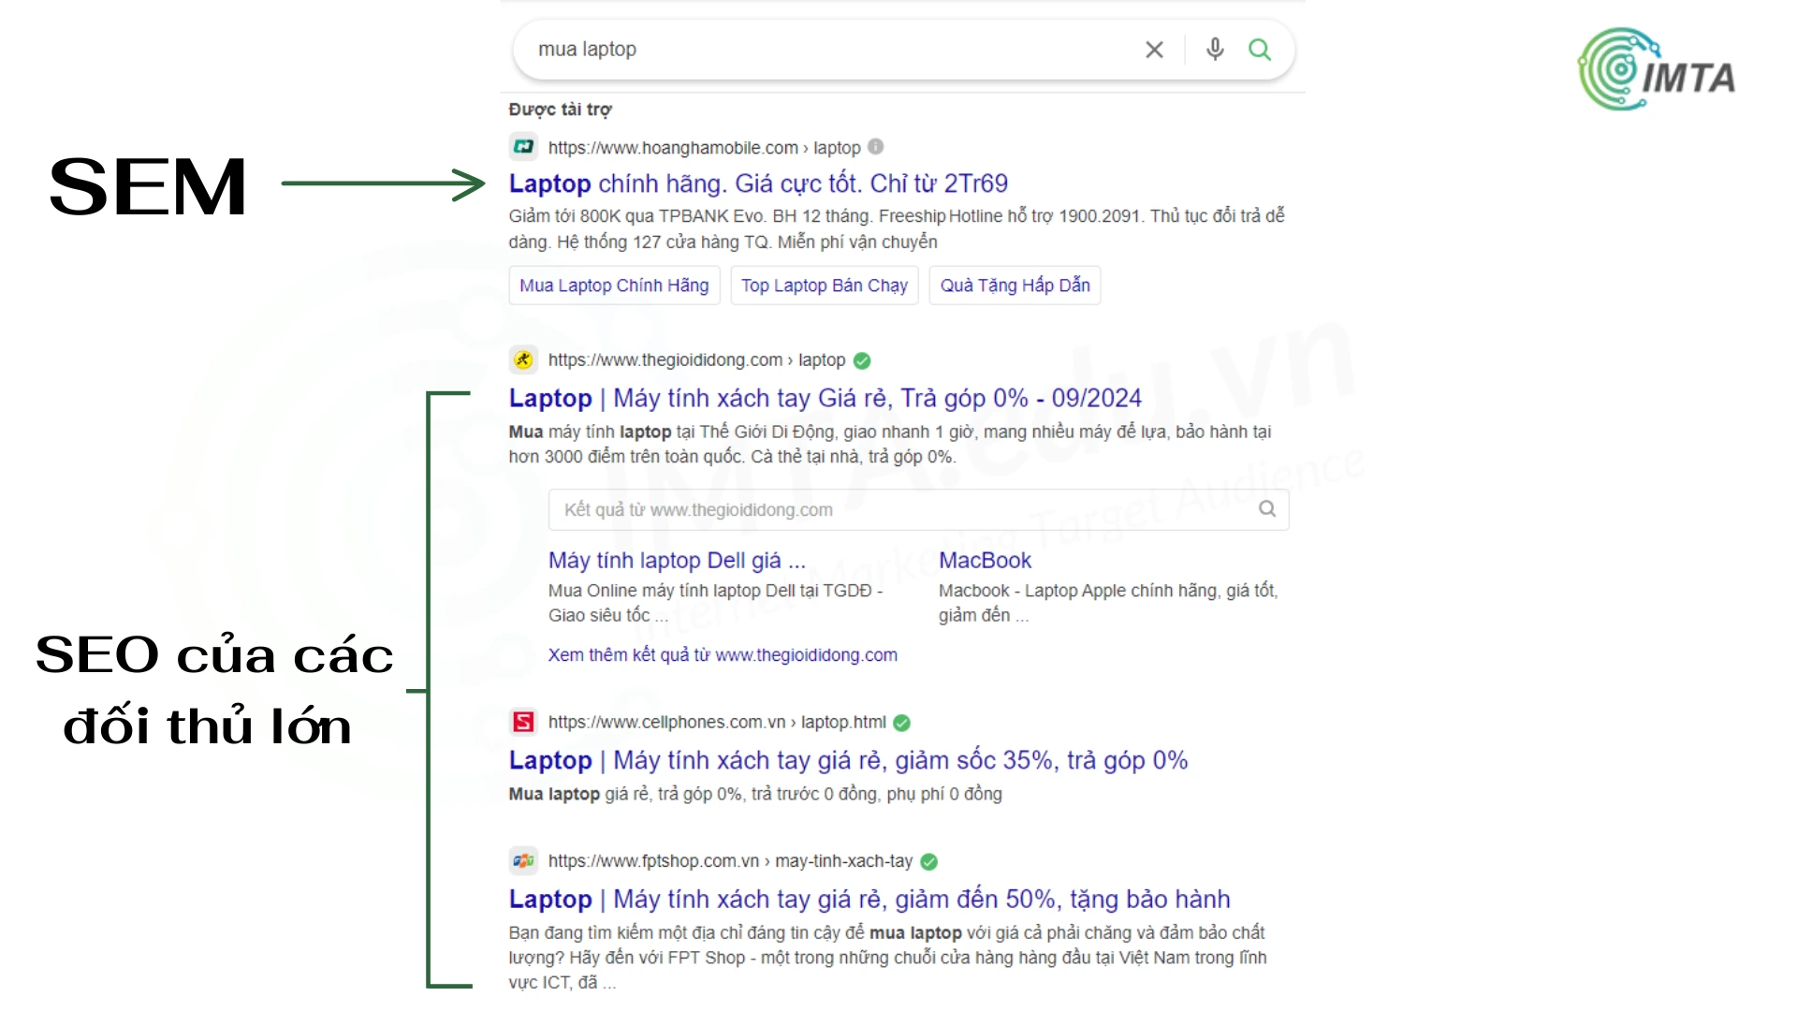The height and width of the screenshot is (1011, 1797).
Task: Click 'Mua máy tính laptop tại Thế Giới Di Động' snippet
Action: tap(890, 445)
